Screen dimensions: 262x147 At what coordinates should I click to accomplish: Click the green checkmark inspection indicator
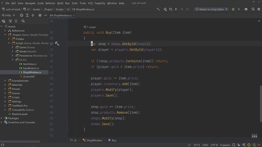click(259, 21)
